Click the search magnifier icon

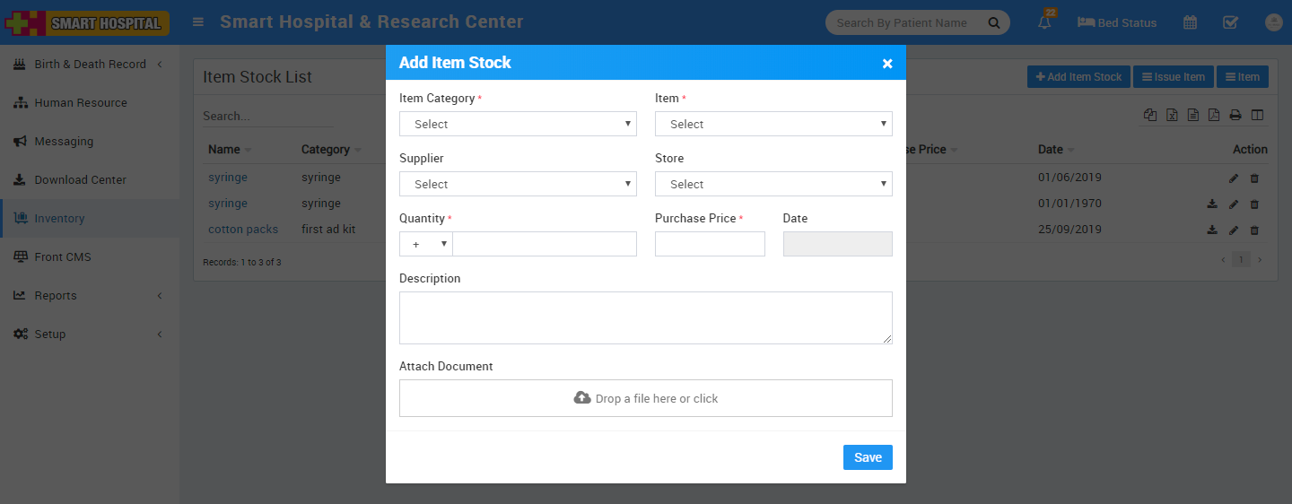point(994,23)
